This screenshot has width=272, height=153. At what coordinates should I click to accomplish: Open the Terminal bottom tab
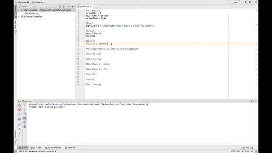point(70,147)
